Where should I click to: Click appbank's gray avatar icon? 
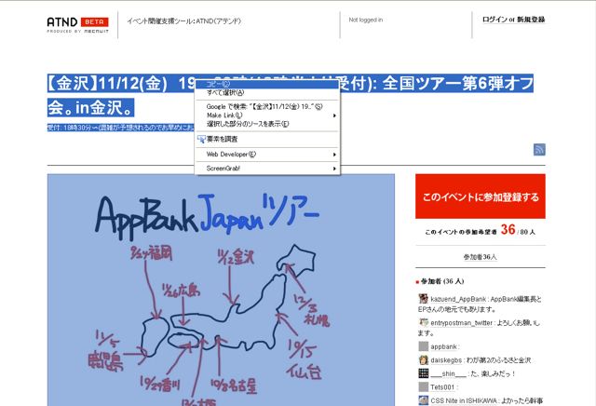click(x=423, y=346)
